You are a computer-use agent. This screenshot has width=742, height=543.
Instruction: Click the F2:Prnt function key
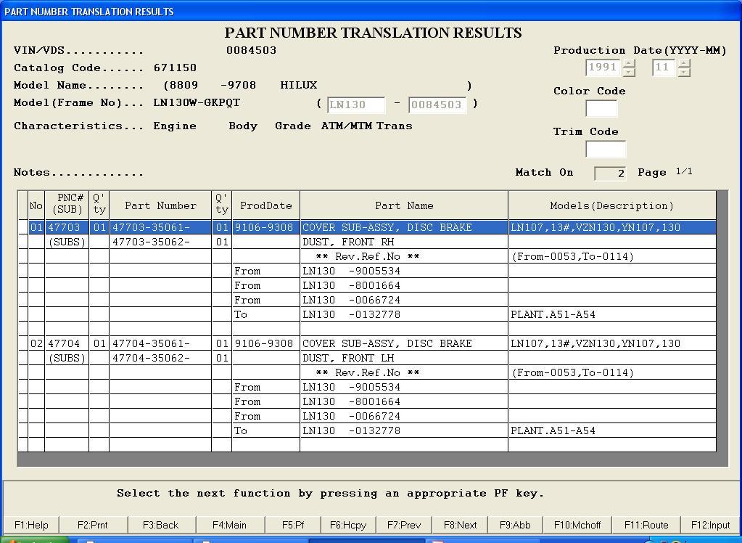click(x=92, y=525)
